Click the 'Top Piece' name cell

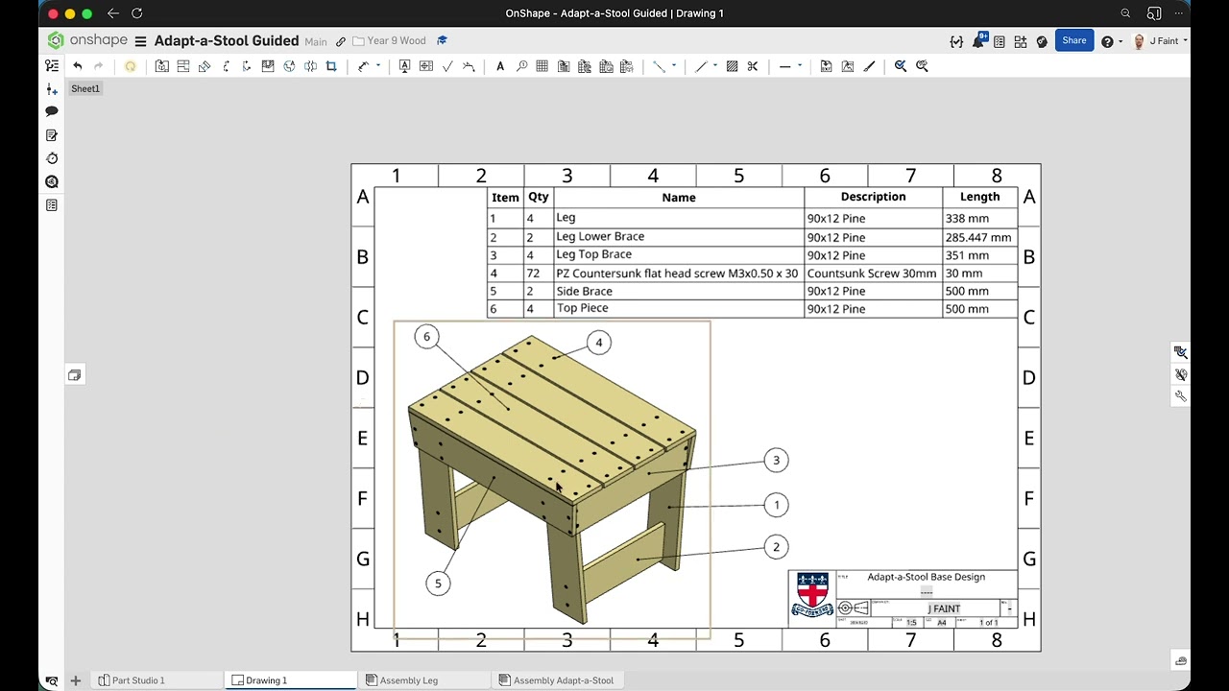(x=678, y=309)
